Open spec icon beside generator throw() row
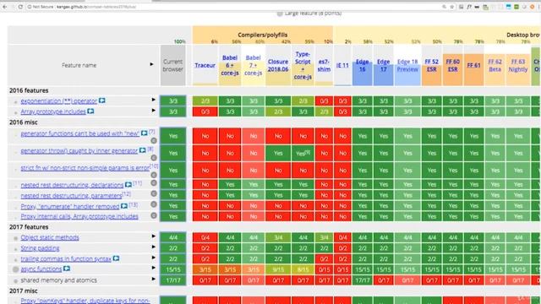 click(x=143, y=150)
